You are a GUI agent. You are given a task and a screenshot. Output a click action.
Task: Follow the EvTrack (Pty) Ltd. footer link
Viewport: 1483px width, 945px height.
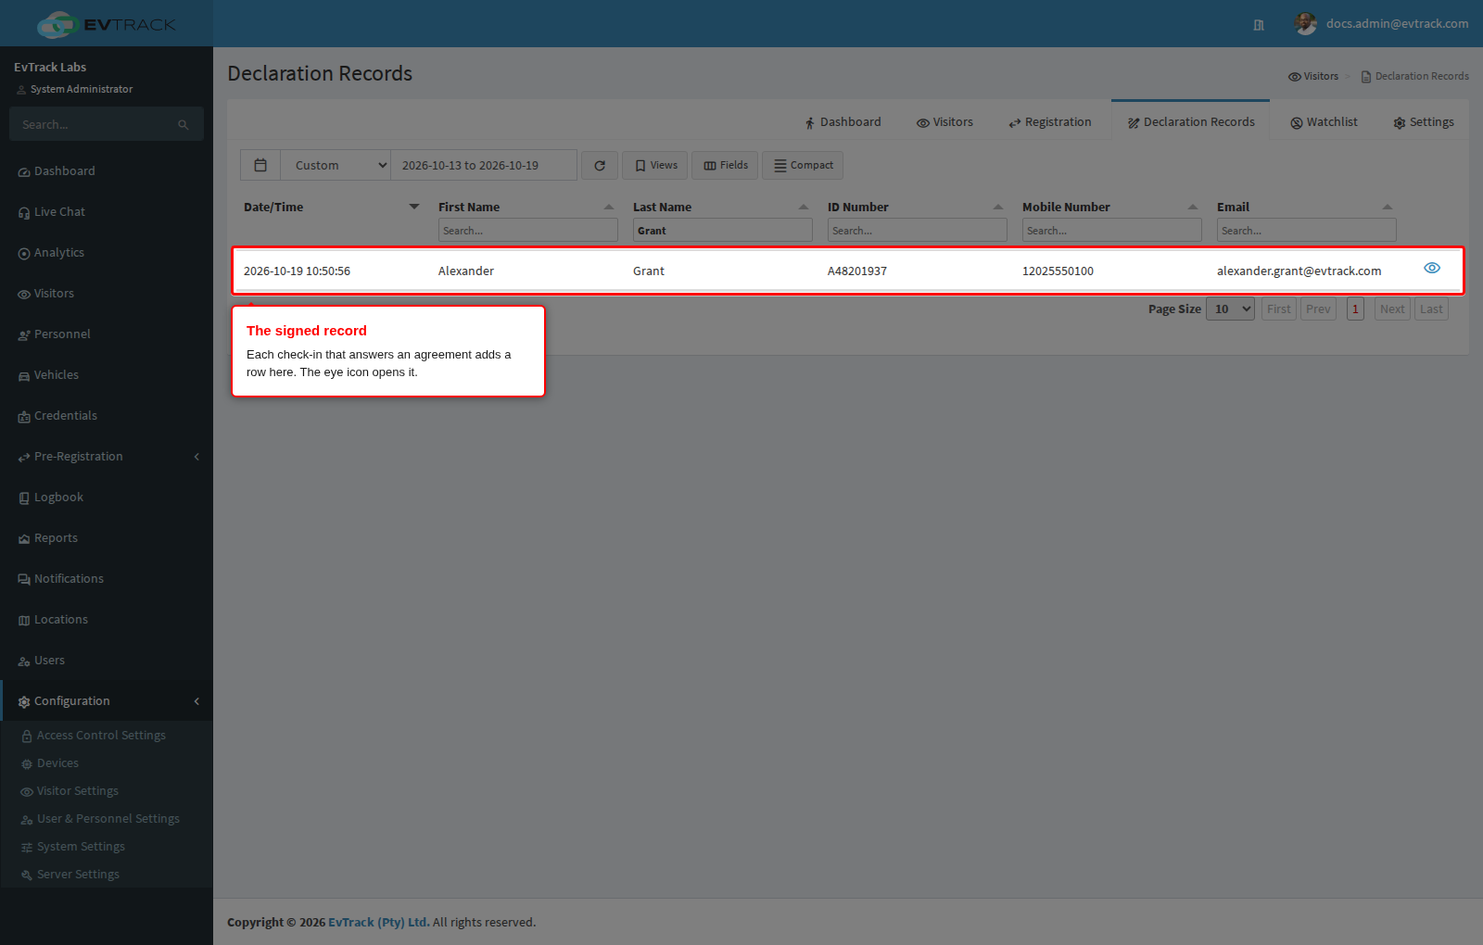point(378,922)
